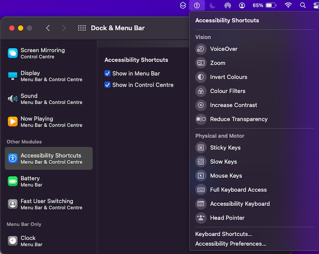Image resolution: width=319 pixels, height=254 pixels.
Task: Minimize the Dock & Menu Bar window
Action: click(x=20, y=28)
